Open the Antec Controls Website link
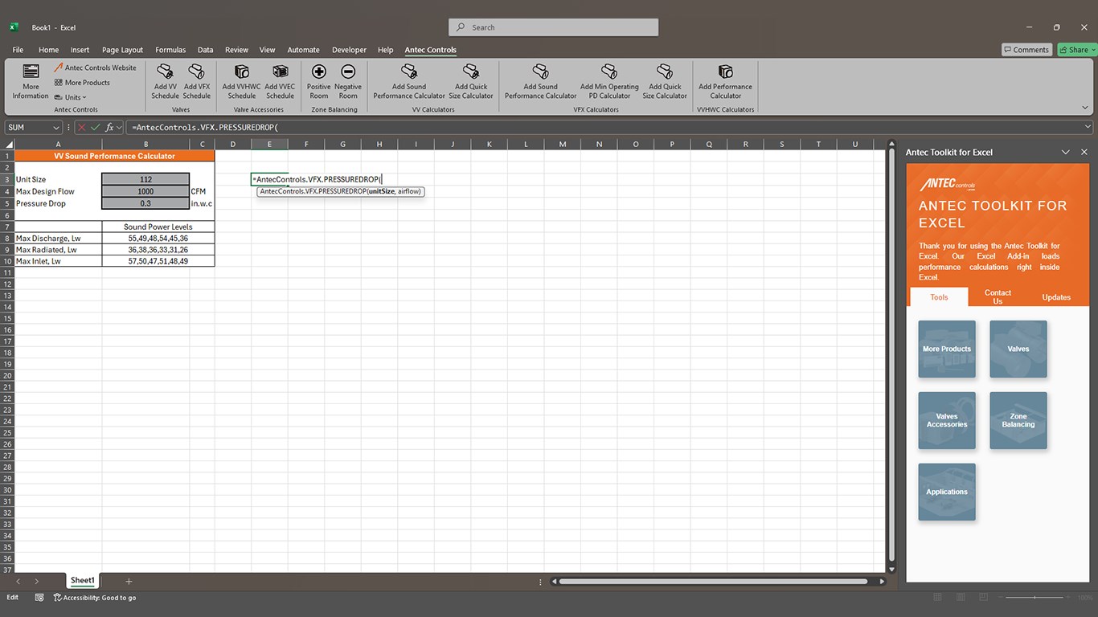The image size is (1098, 617). (x=96, y=68)
